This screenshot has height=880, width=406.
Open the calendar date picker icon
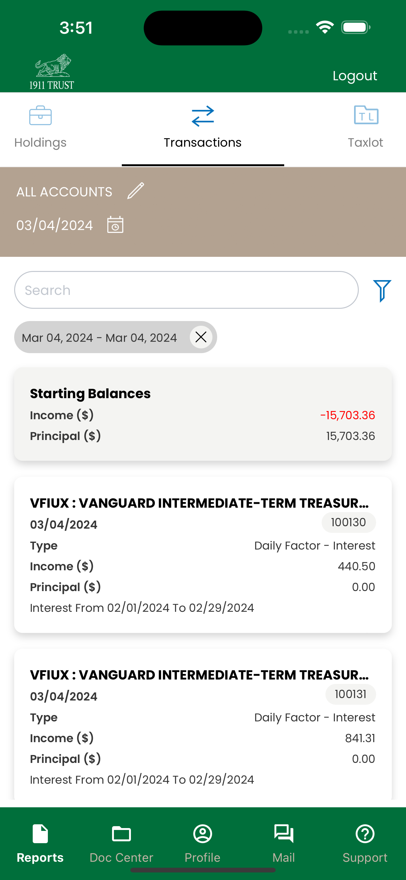point(115,225)
